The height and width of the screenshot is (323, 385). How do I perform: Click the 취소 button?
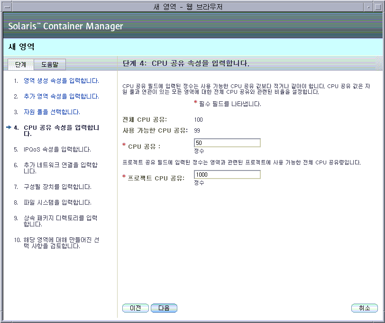pyautogui.click(x=364, y=308)
